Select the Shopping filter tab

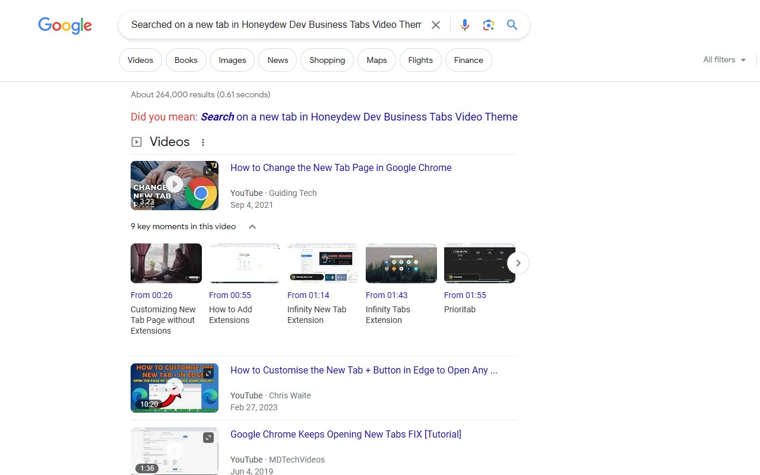tap(327, 60)
